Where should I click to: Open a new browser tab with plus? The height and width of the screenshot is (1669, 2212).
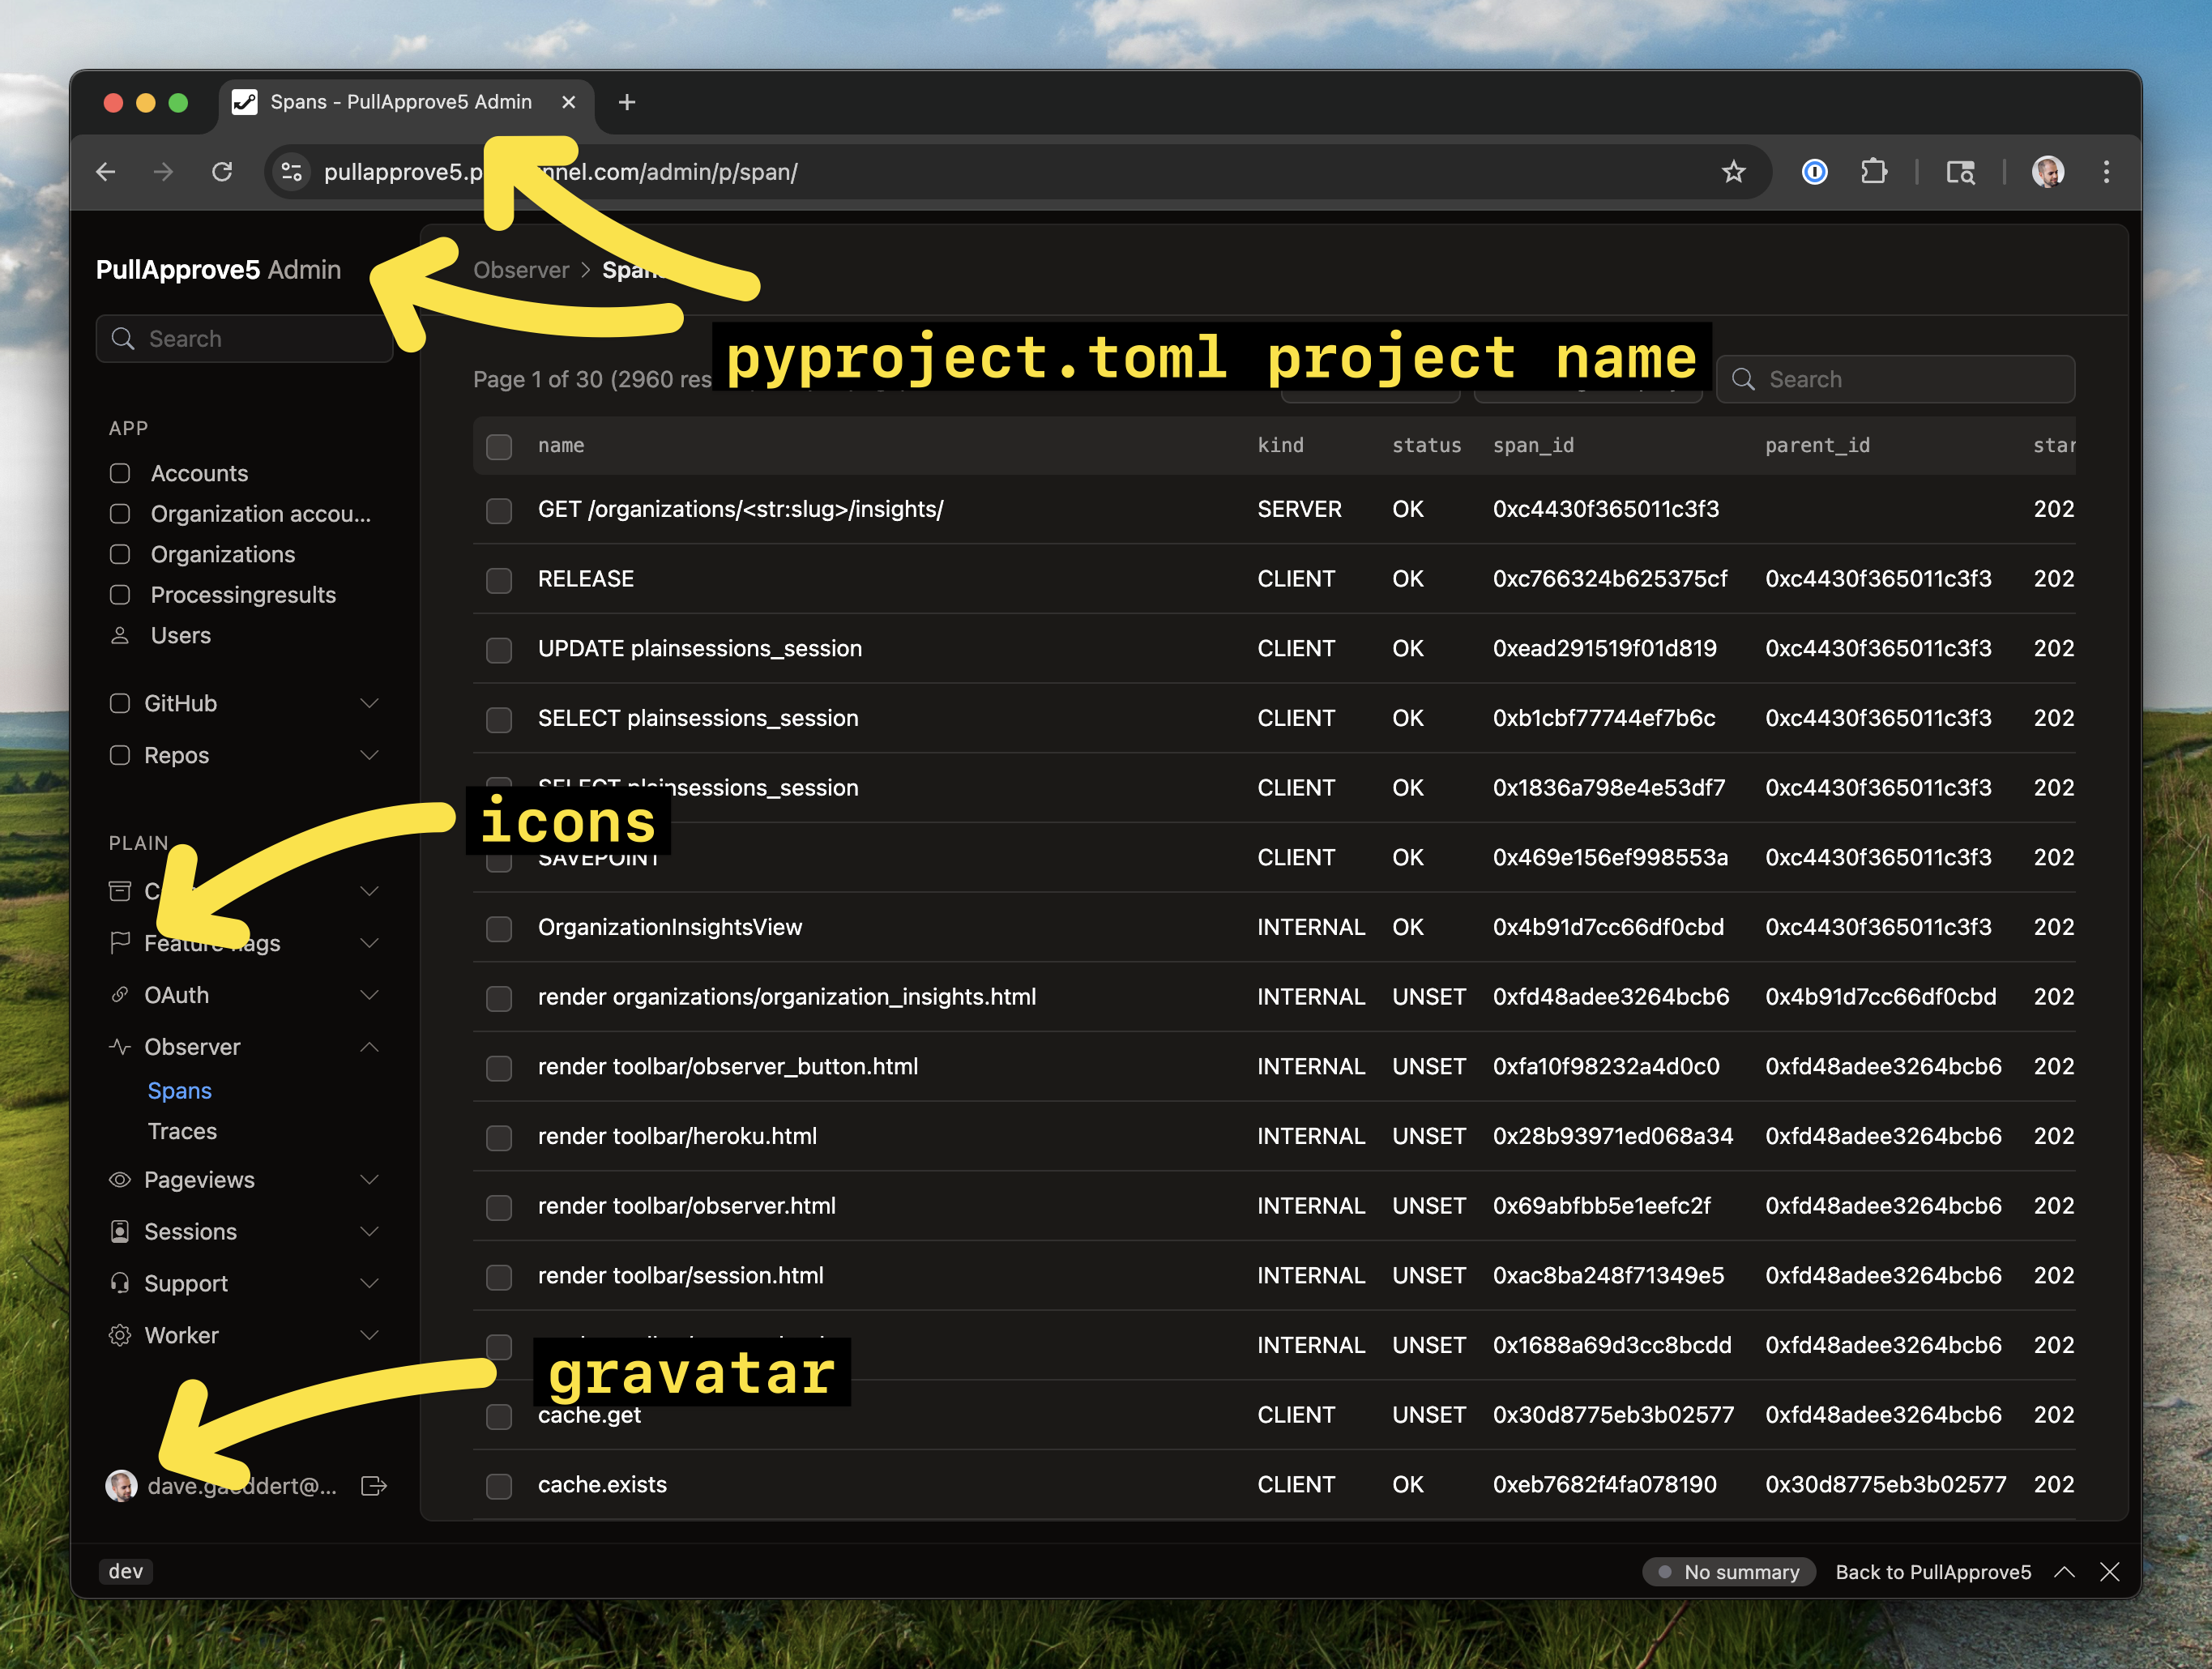pos(627,102)
